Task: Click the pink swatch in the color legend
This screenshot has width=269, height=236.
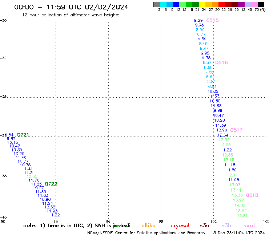Action: tap(254, 4)
